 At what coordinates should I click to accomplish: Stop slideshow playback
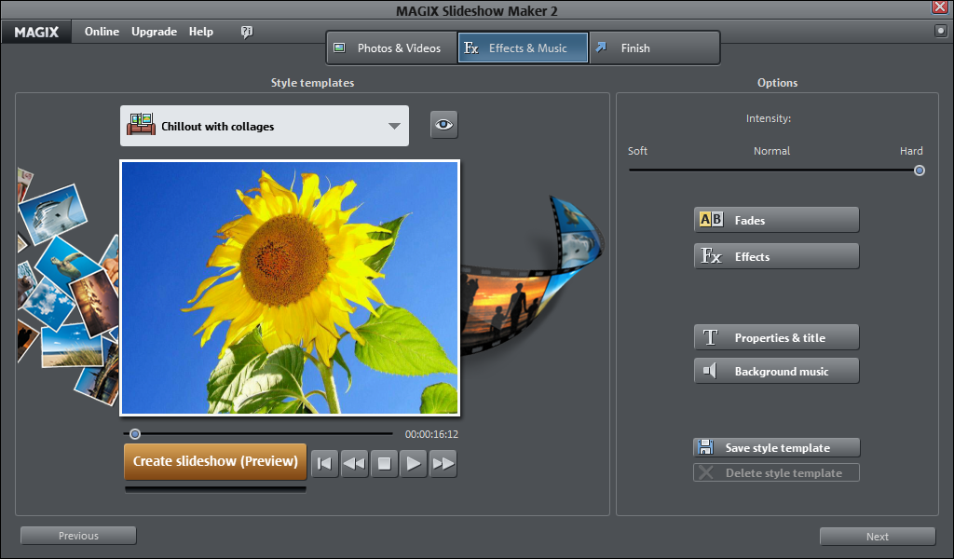pos(385,463)
